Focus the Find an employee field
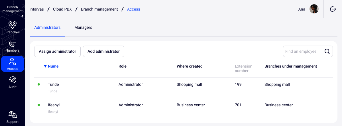342x126 pixels. 303,52
